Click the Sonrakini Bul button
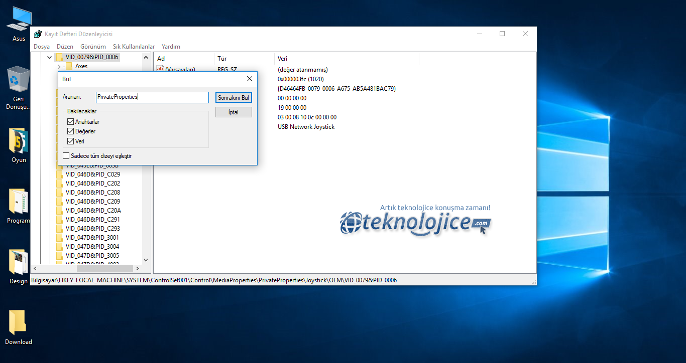 (x=234, y=98)
